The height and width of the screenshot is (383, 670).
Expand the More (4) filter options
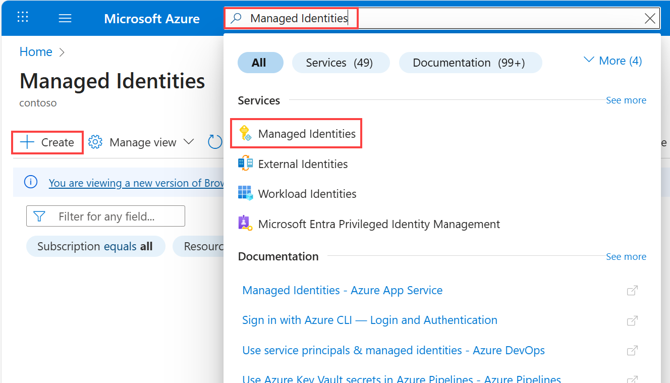612,61
